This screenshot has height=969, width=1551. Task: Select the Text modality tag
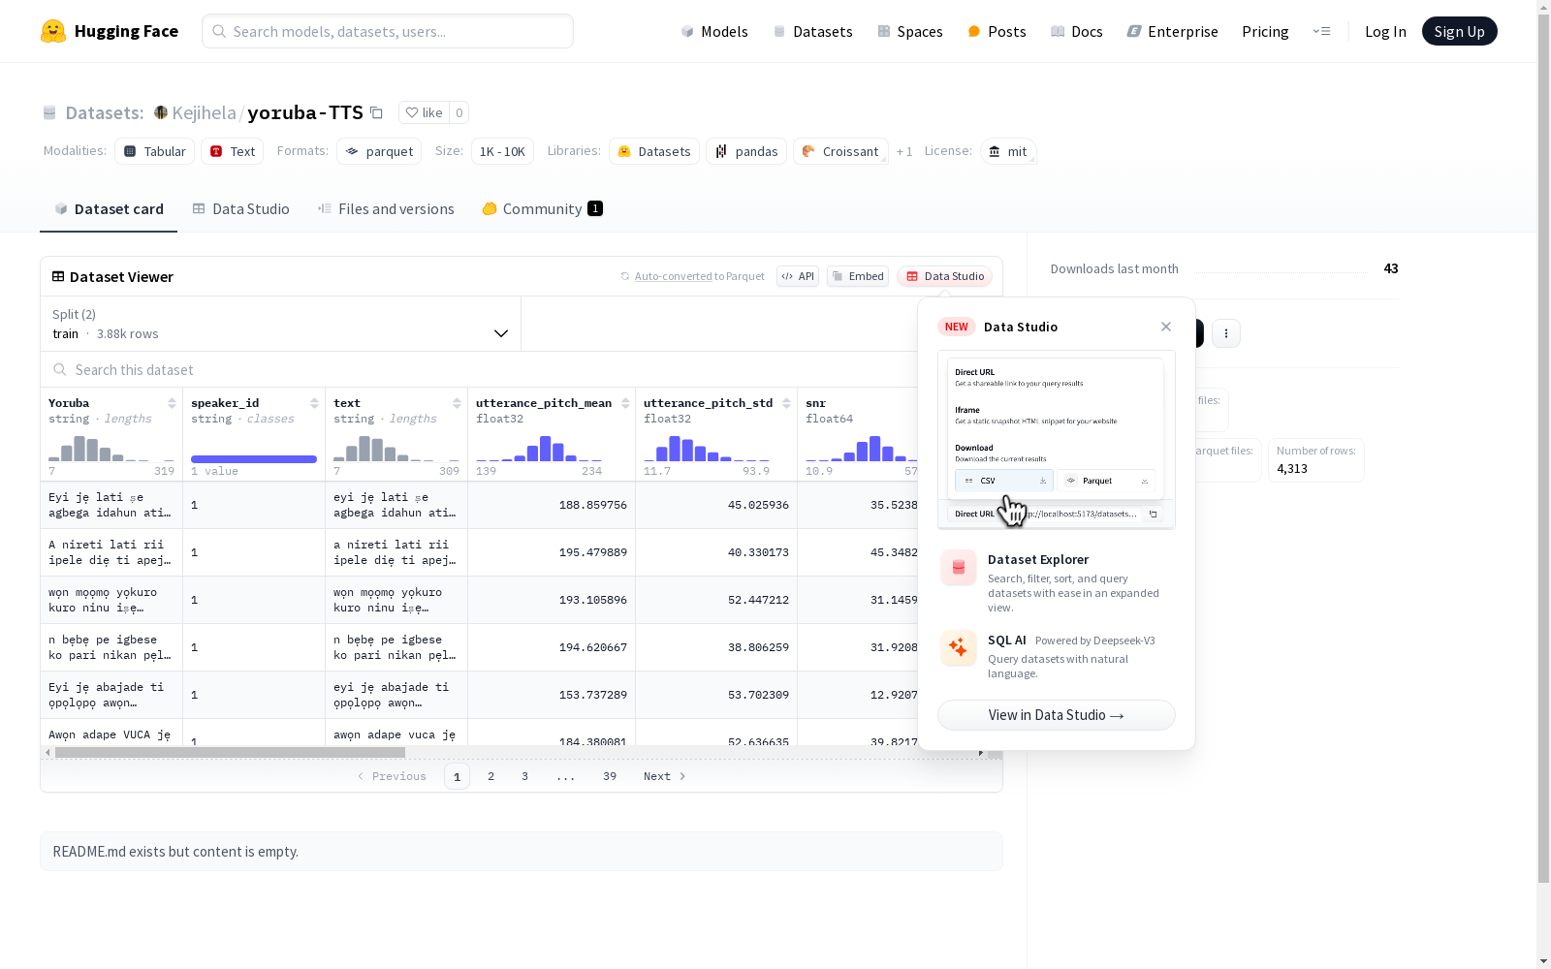[233, 151]
